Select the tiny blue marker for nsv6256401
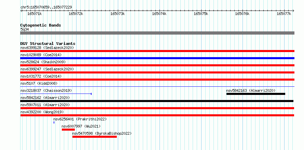 click(54, 122)
